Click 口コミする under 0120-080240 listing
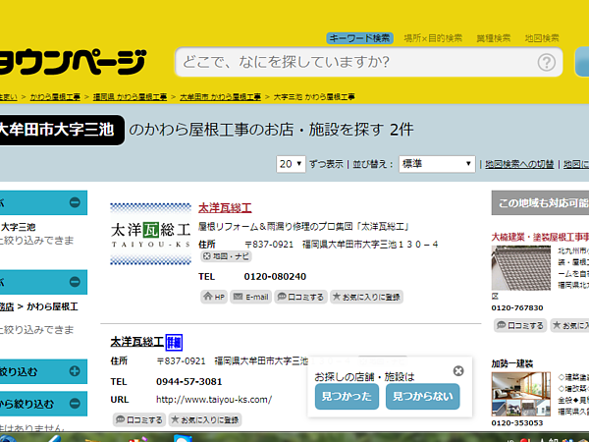 tap(300, 297)
